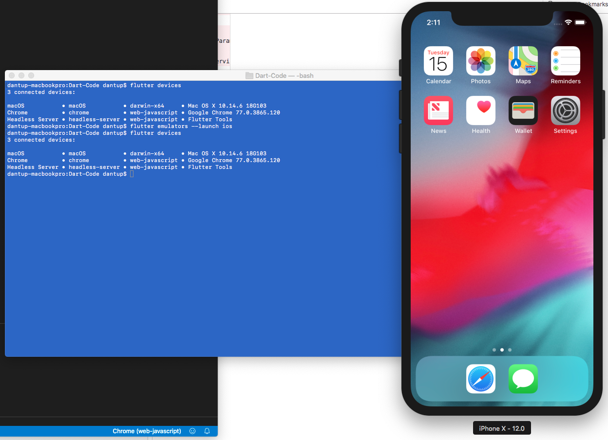Click the iPhone X - 12.0 label
This screenshot has width=608, height=440.
point(502,428)
